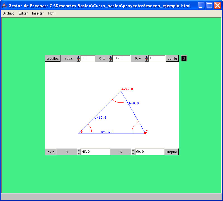Increase zoom with up arrow
Viewport: 223px width, 201px height.
tap(78, 57)
